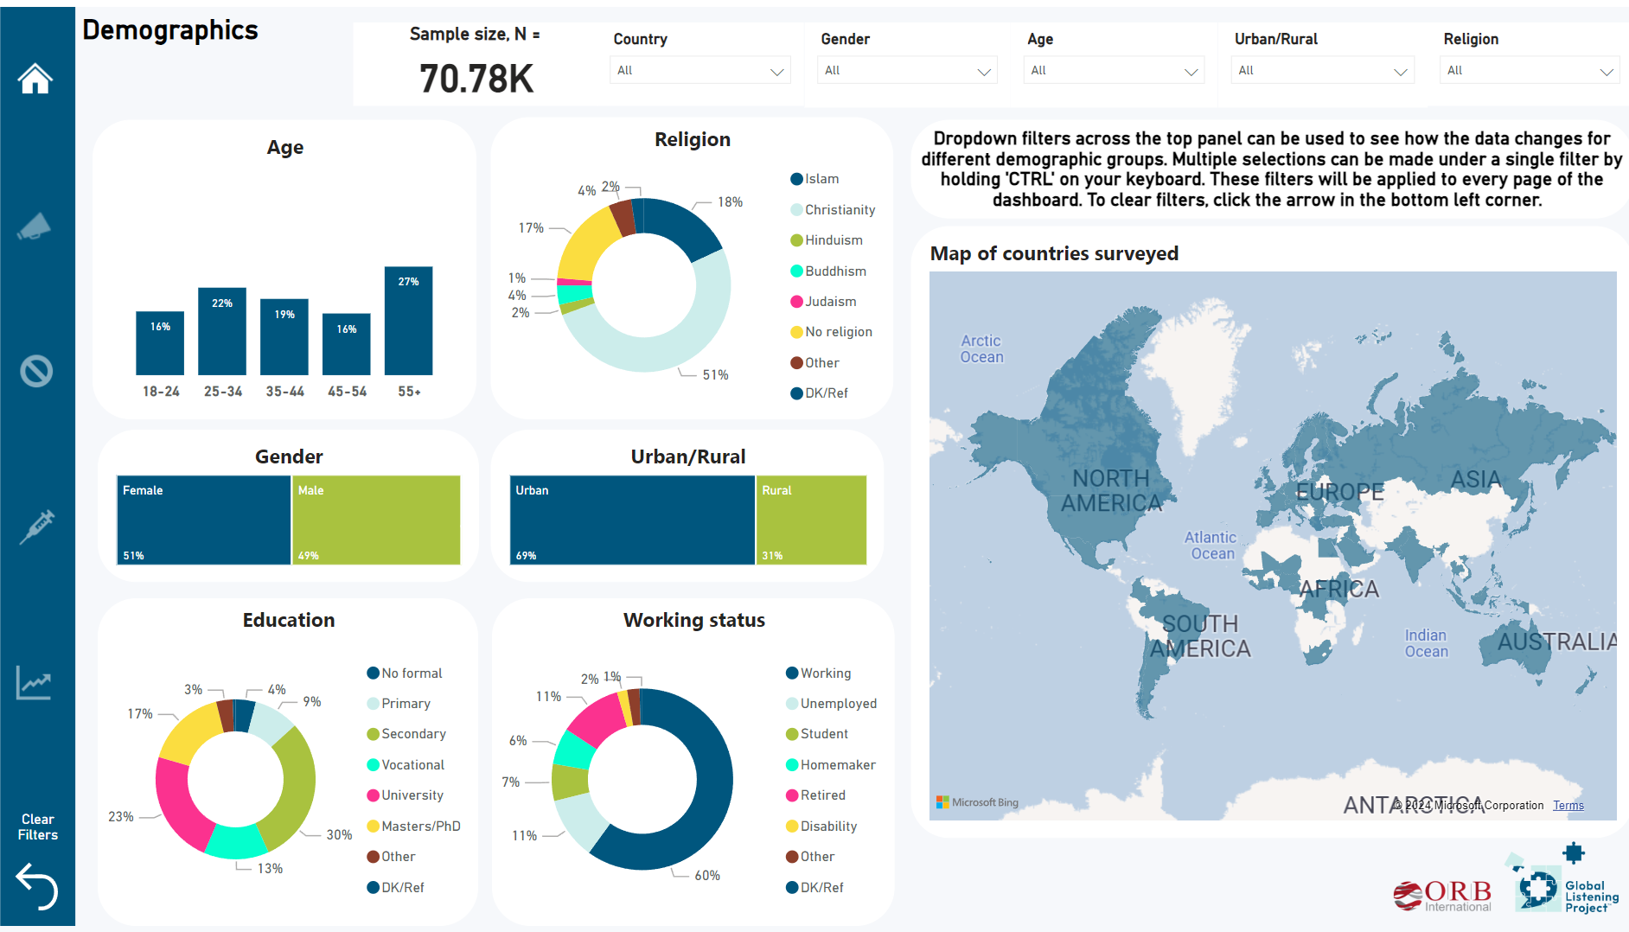The image size is (1629, 932).
Task: Toggle the Retired legend item in Working status
Action: click(x=822, y=795)
